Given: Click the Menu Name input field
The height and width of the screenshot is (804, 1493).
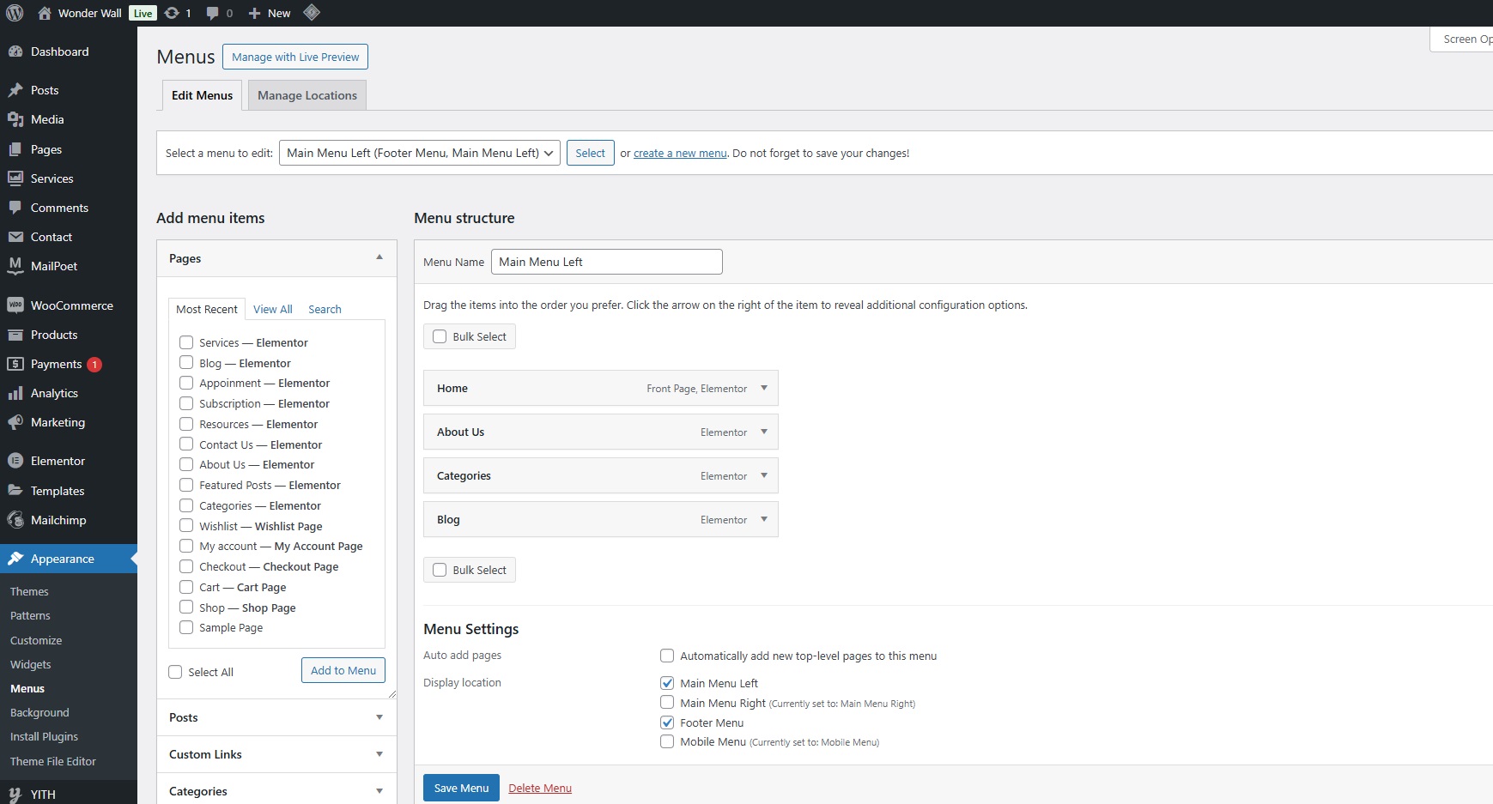Looking at the screenshot, I should tap(606, 262).
